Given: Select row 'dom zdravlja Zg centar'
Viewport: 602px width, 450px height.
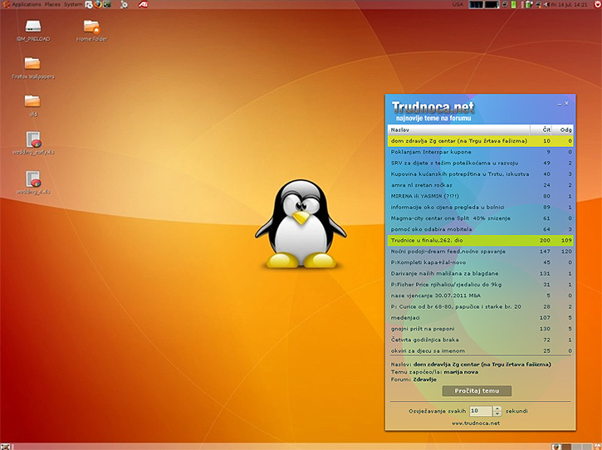Looking at the screenshot, I should tap(480, 141).
